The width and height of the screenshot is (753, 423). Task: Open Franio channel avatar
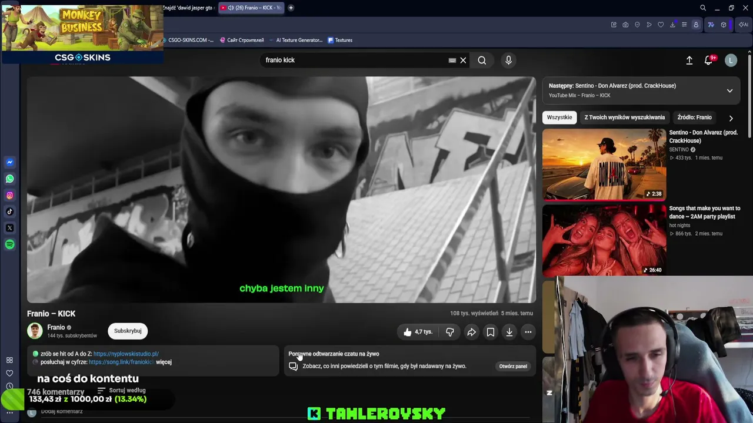(x=35, y=331)
